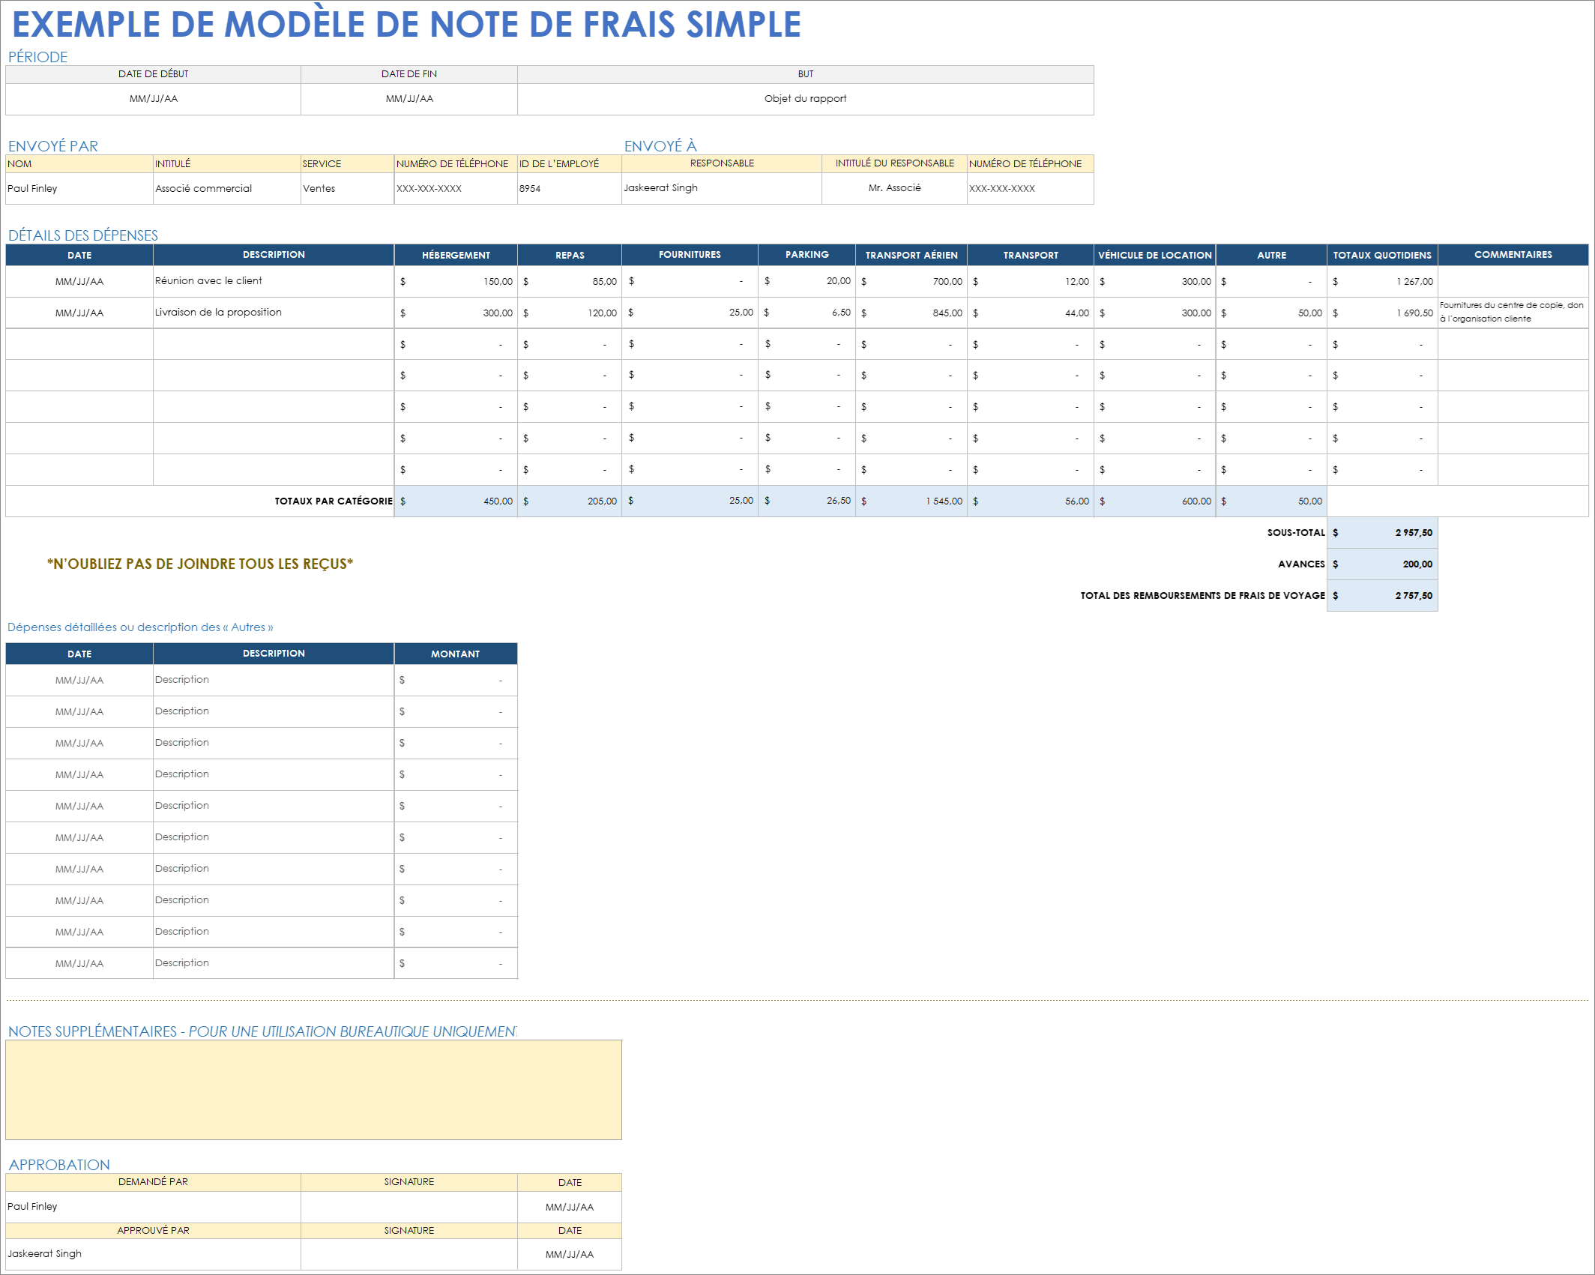Image resolution: width=1595 pixels, height=1275 pixels.
Task: Select the signature cell next to Jaskeerat Singh
Action: pos(409,1254)
